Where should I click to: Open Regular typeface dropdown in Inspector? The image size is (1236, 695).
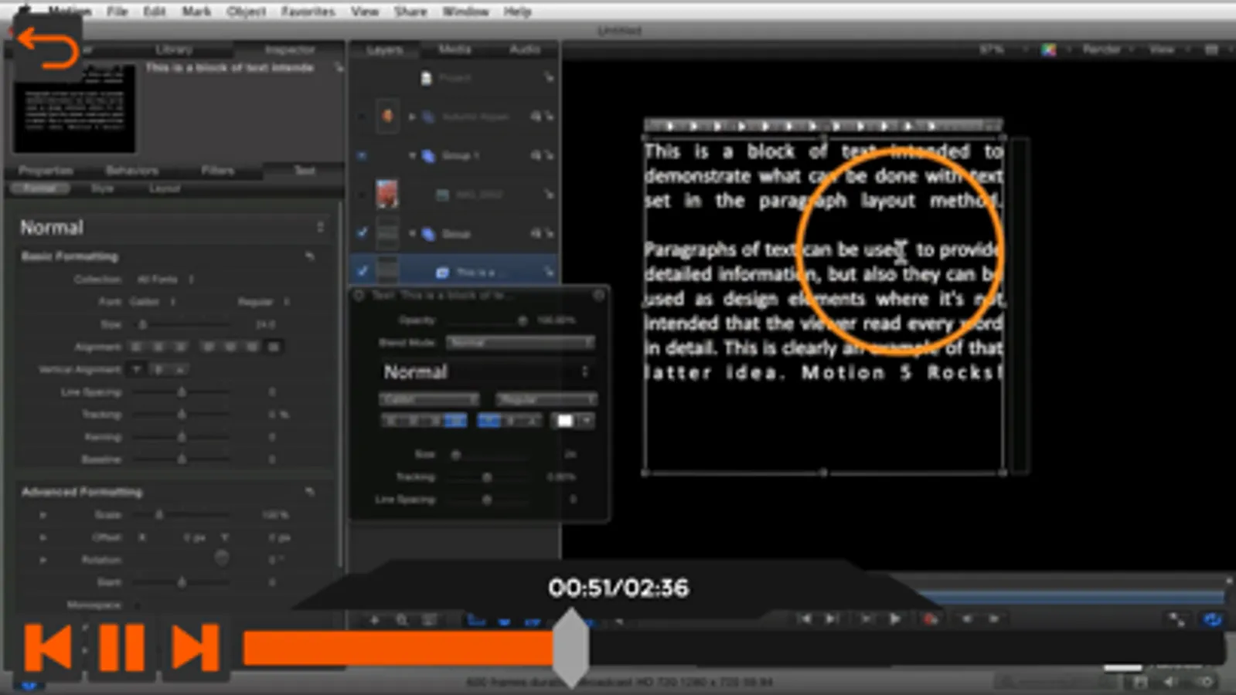pyautogui.click(x=263, y=301)
